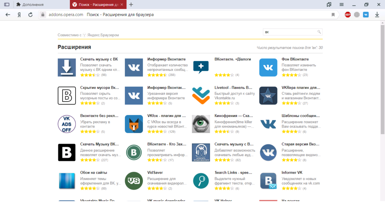The image size is (385, 216).
Task: Open the Фон ВКонтакте title link
Action: point(295,59)
